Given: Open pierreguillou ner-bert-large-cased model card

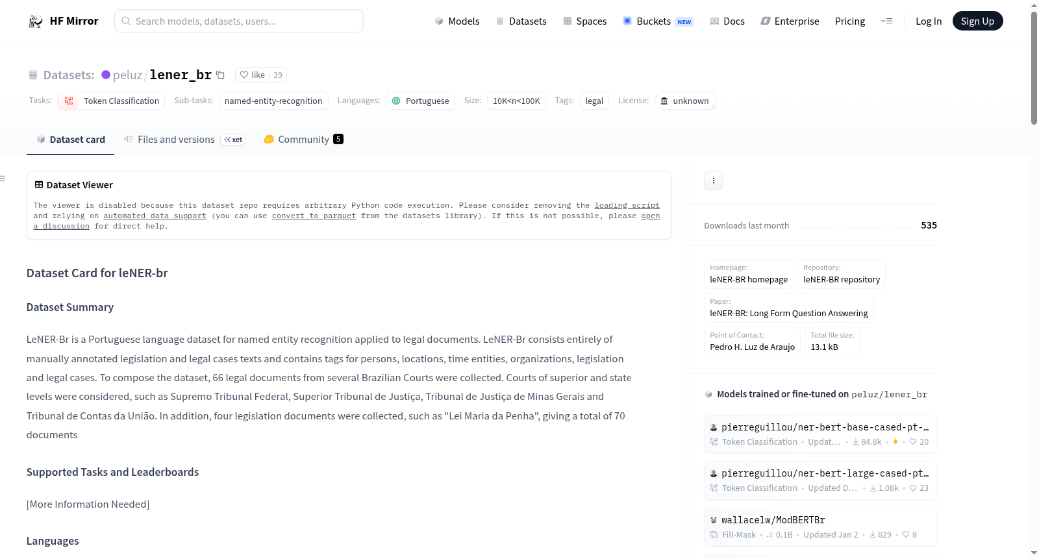Looking at the screenshot, I should tap(820, 480).
